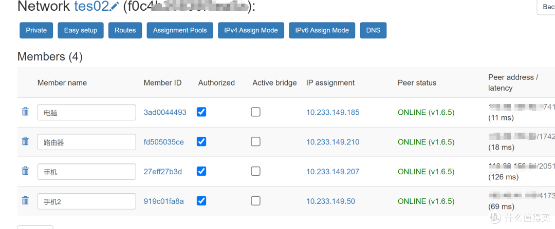The height and width of the screenshot is (229, 555).
Task: Click member ID link 3ad0044493
Action: [x=165, y=112]
